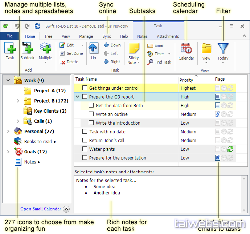Expand the Personal list

coord(8,132)
